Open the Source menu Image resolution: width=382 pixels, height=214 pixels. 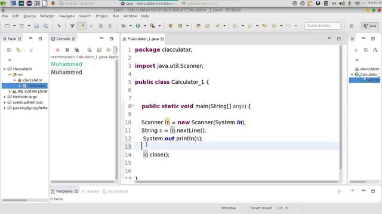point(29,16)
